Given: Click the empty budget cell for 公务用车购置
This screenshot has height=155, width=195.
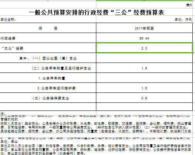Looking at the screenshot, I should pos(144,78).
